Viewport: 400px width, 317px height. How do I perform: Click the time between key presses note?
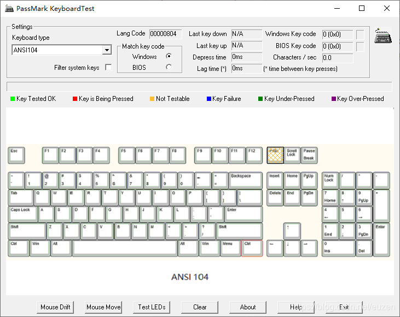pos(300,69)
